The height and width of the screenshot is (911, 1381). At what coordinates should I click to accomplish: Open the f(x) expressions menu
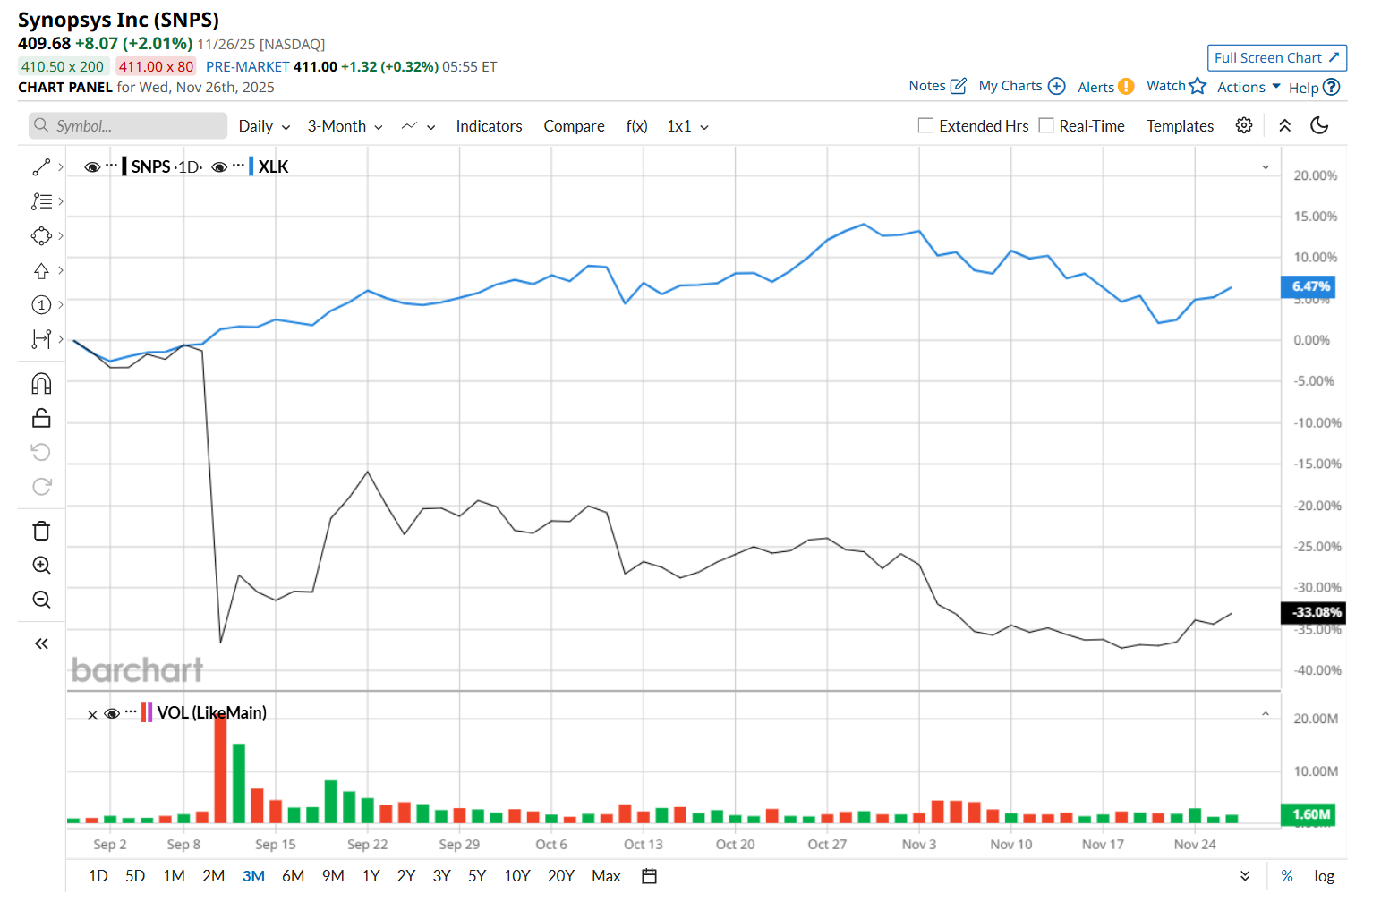tap(636, 126)
